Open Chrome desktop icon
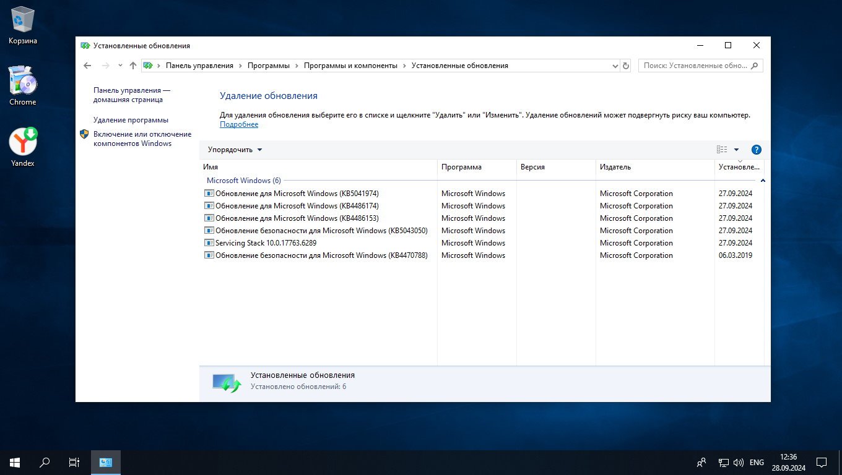This screenshot has height=475, width=842. pos(23,86)
